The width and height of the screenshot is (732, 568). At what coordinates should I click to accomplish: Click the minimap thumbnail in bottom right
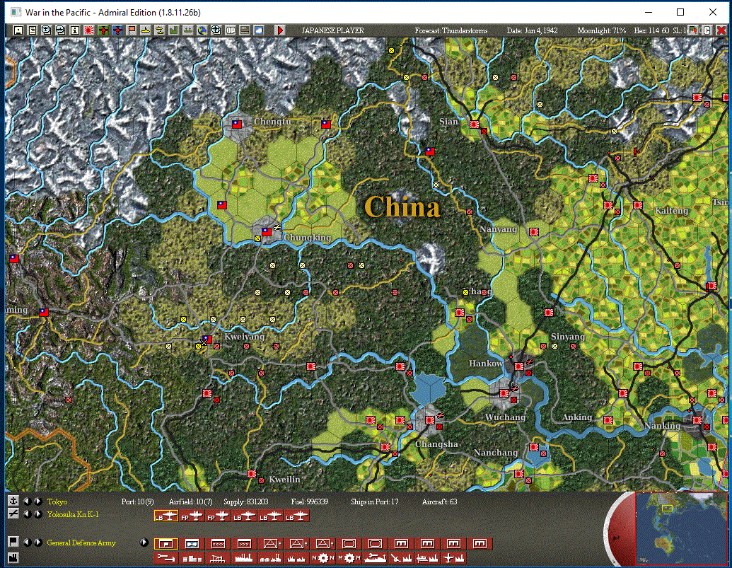[x=681, y=528]
